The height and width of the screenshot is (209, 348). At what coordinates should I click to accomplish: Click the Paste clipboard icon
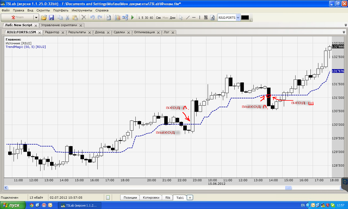tap(75, 18)
